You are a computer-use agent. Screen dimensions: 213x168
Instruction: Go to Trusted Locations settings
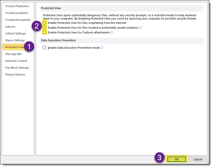click(x=17, y=13)
